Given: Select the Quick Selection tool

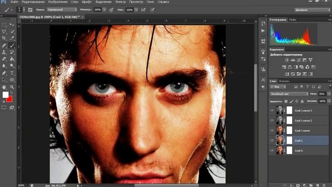Looking at the screenshot, I should pos(12,31).
